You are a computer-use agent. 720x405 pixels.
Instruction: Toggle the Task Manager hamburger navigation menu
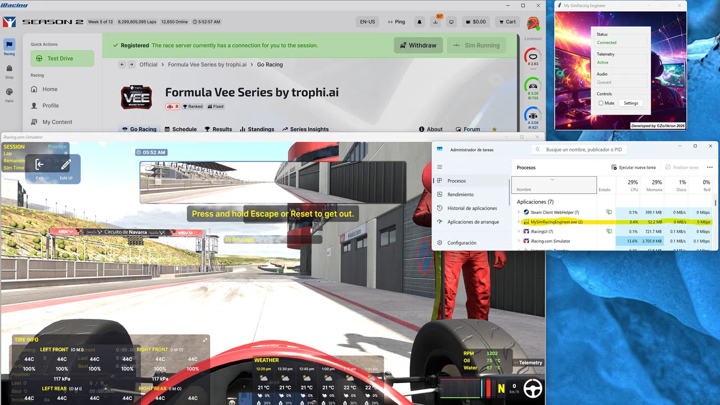pos(440,167)
